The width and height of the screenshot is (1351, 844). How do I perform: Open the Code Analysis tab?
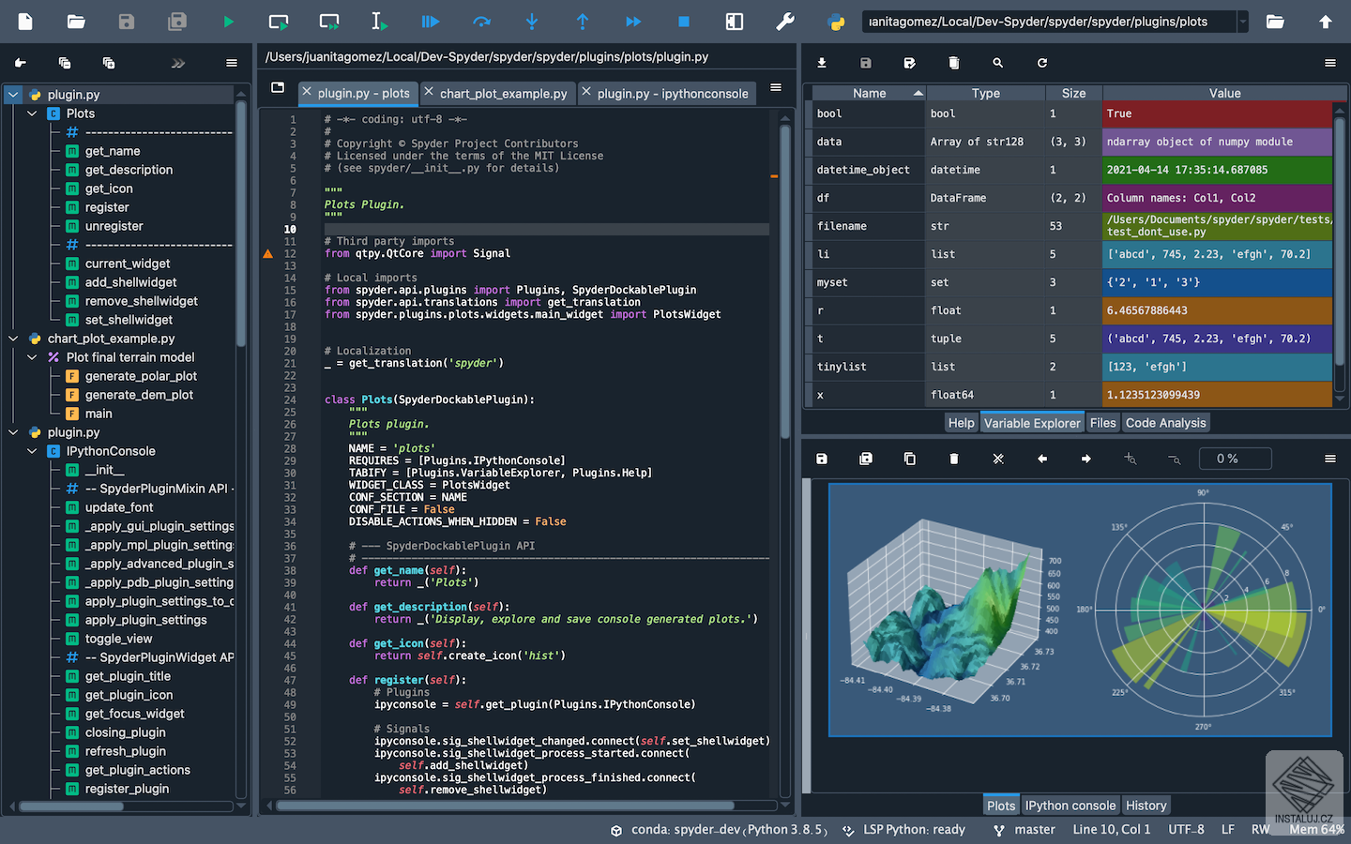pos(1166,423)
